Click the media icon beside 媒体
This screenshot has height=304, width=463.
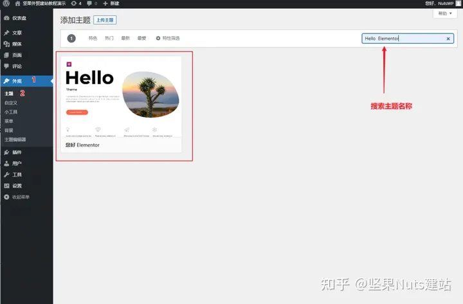click(x=6, y=44)
